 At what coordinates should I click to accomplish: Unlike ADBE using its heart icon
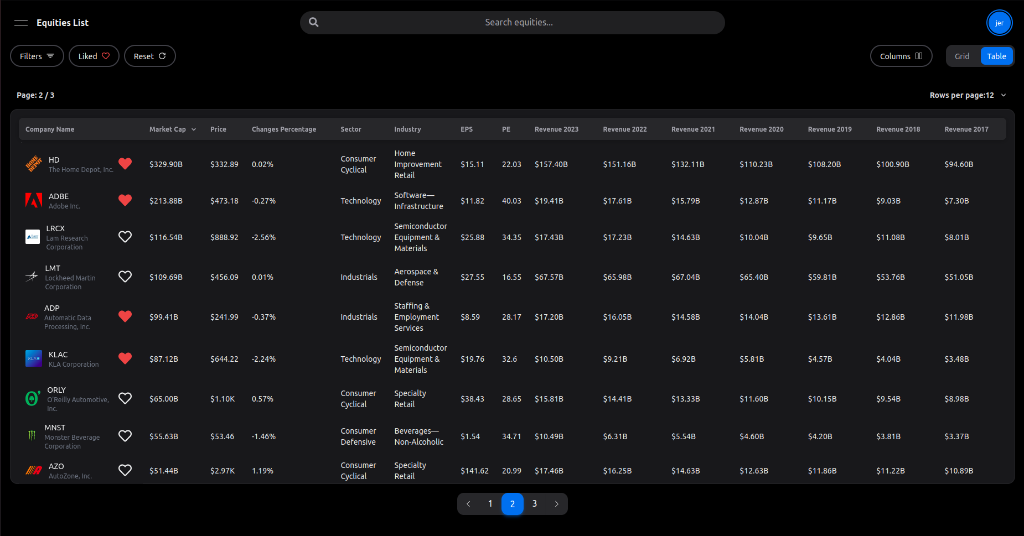point(125,200)
